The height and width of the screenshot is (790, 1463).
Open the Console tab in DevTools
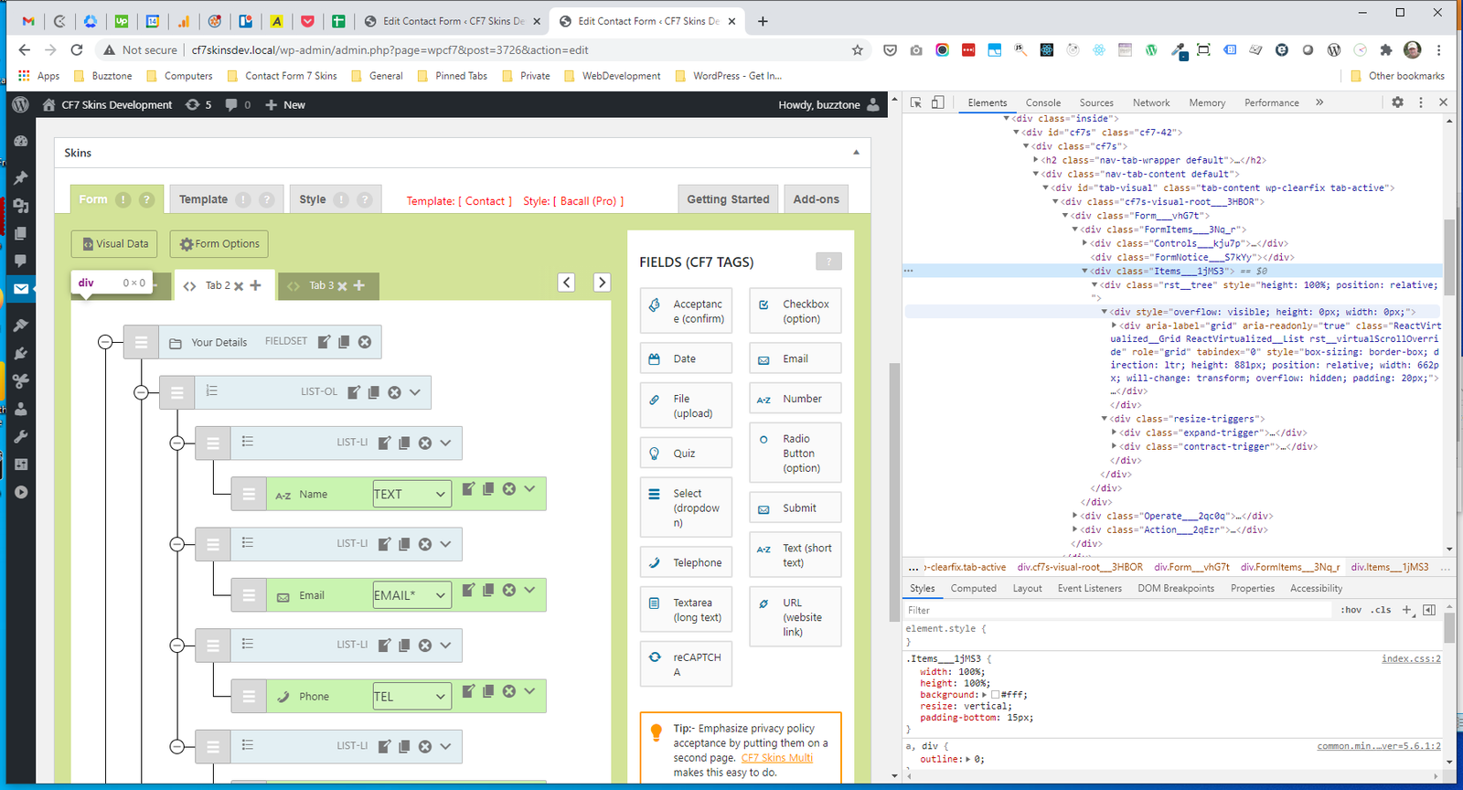click(x=1042, y=103)
